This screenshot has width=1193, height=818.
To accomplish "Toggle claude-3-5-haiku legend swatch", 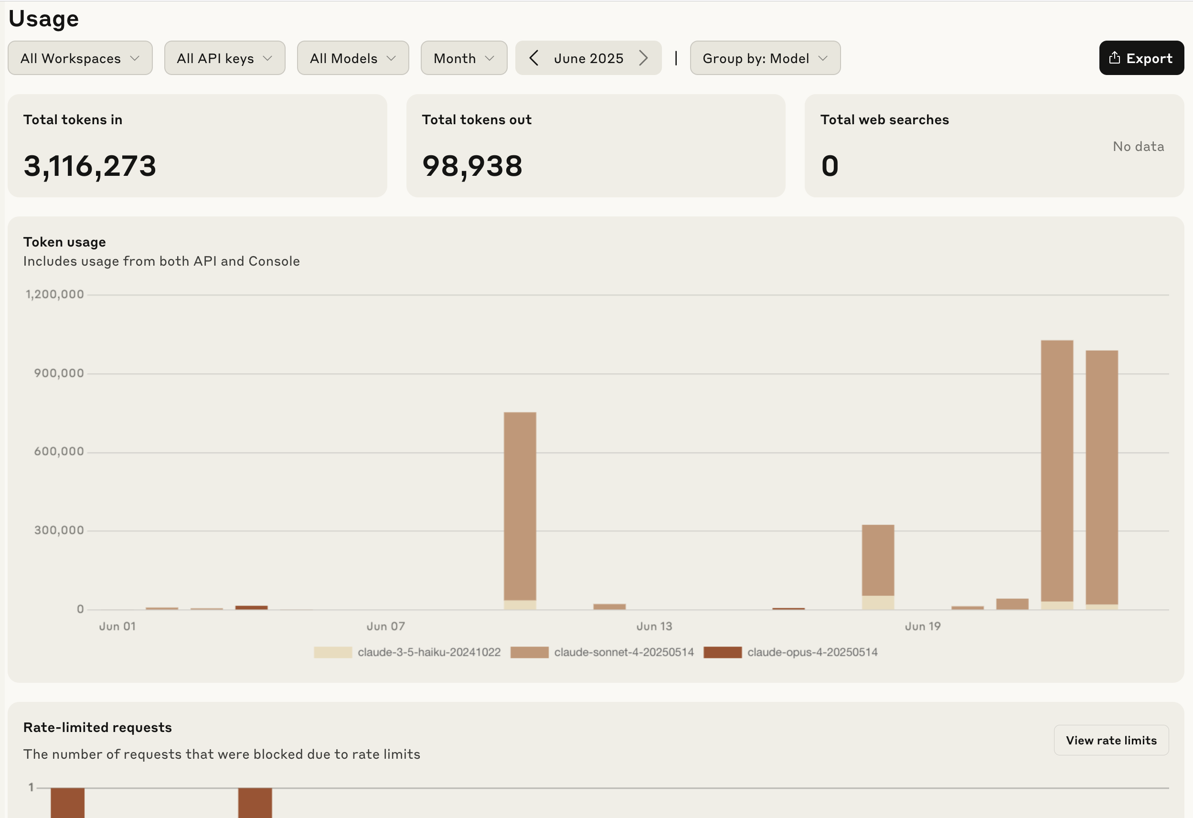I will click(333, 652).
